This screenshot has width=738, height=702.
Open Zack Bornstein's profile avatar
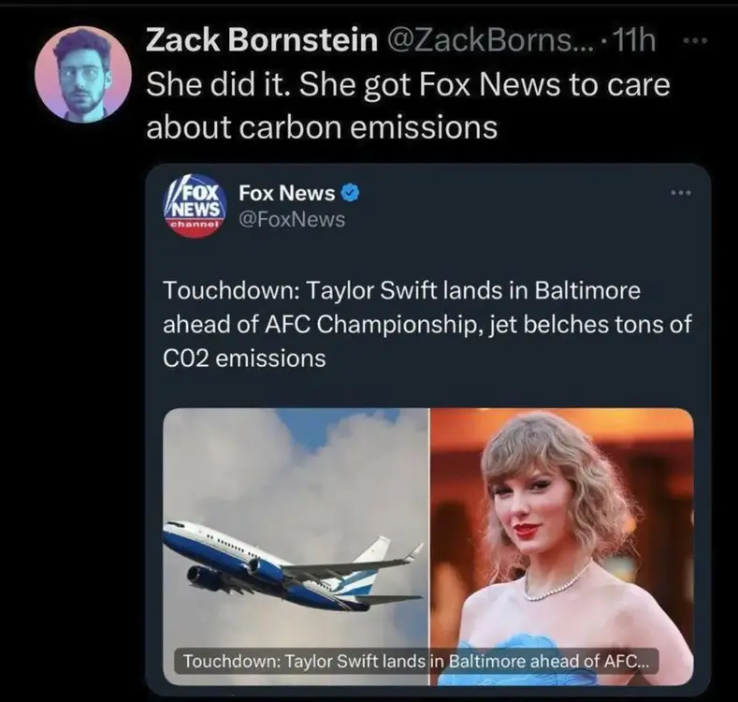82,74
